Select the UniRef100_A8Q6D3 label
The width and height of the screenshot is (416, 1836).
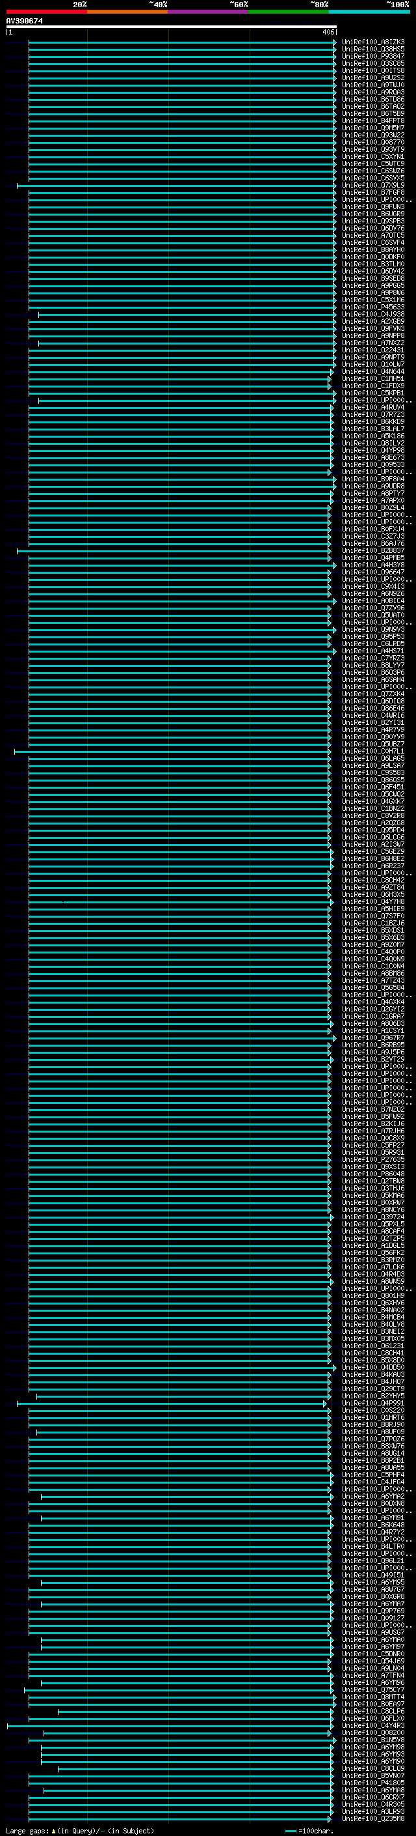[x=372, y=1023]
